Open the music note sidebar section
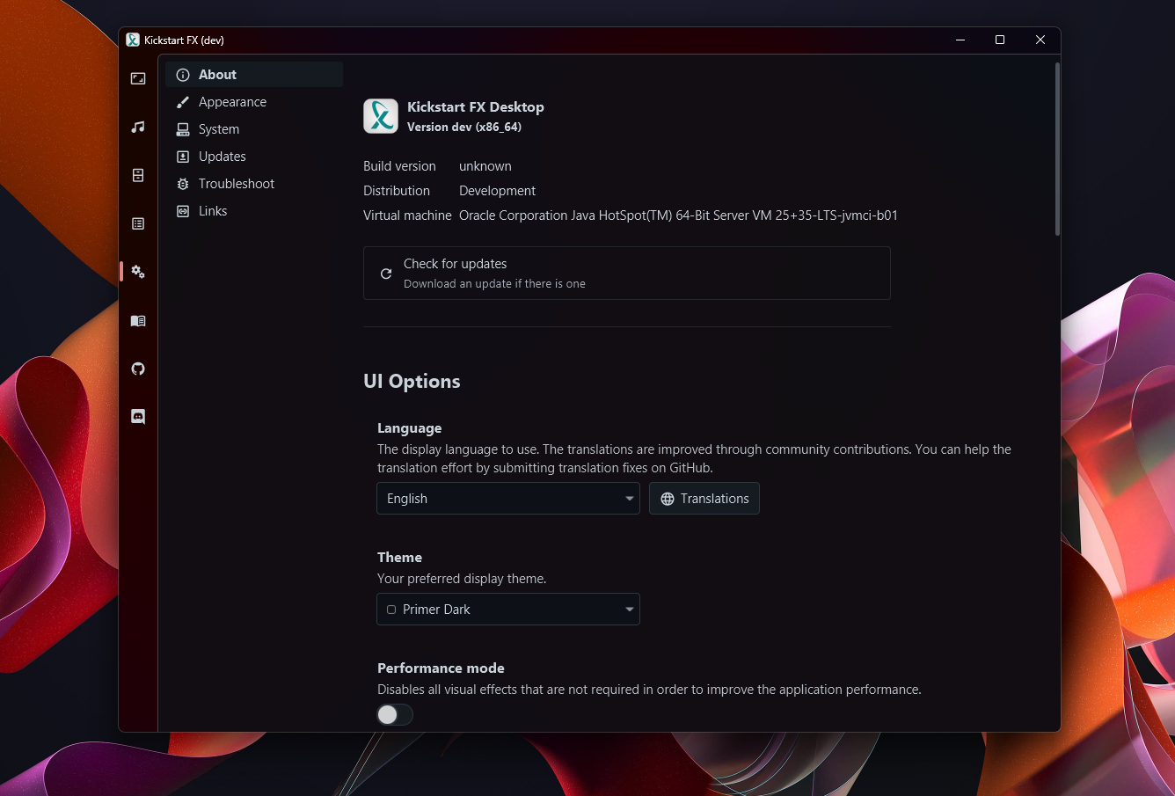The width and height of the screenshot is (1175, 796). click(138, 127)
